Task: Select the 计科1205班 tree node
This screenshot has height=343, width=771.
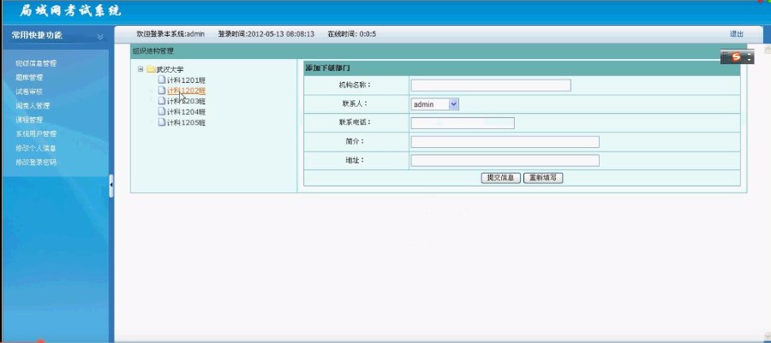Action: tap(186, 122)
